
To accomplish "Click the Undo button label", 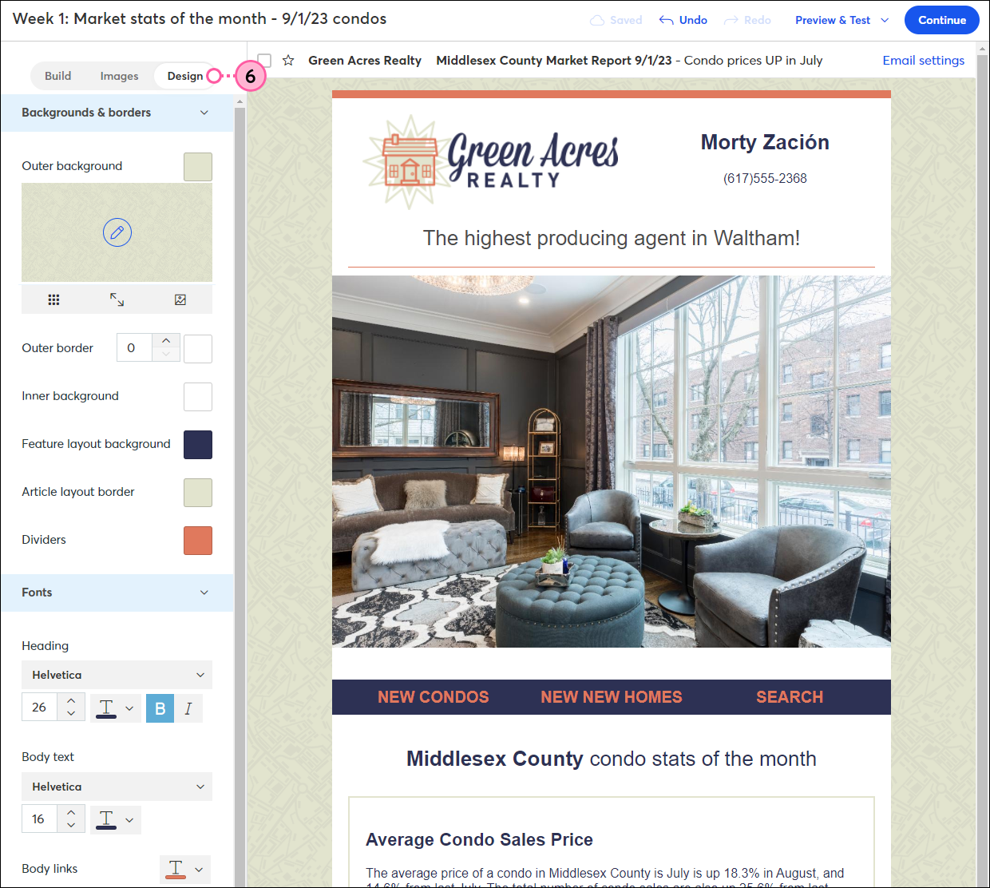I will (x=693, y=20).
